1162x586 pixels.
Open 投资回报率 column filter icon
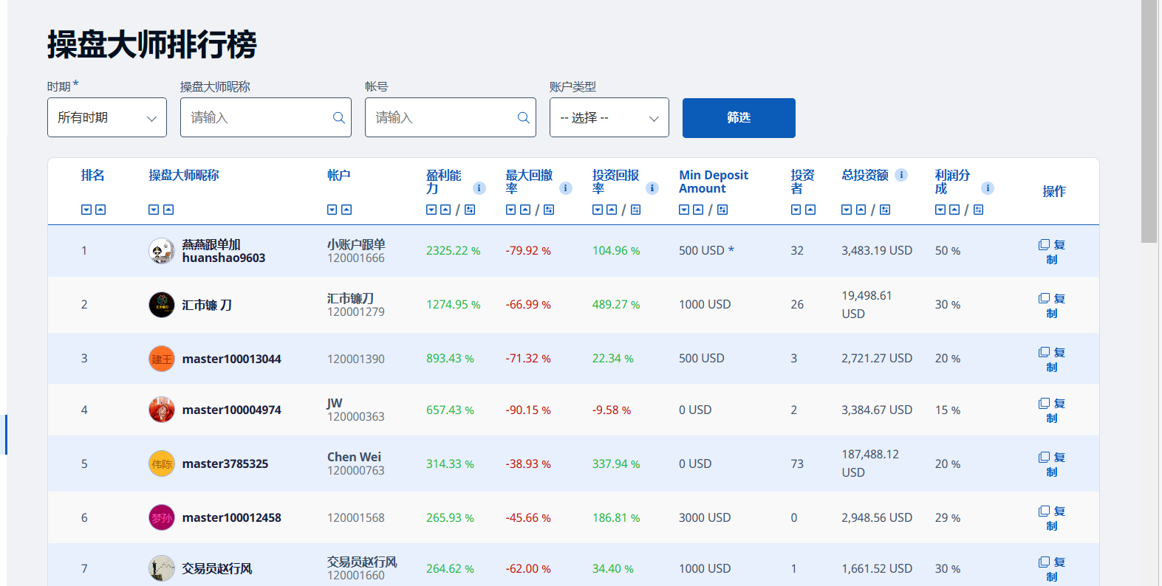click(635, 210)
